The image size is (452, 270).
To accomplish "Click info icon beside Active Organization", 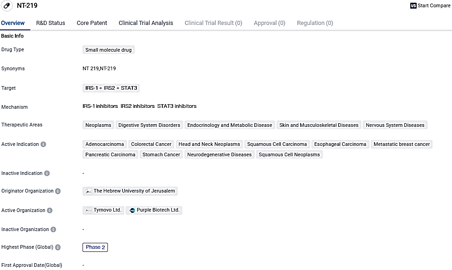I will click(50, 211).
